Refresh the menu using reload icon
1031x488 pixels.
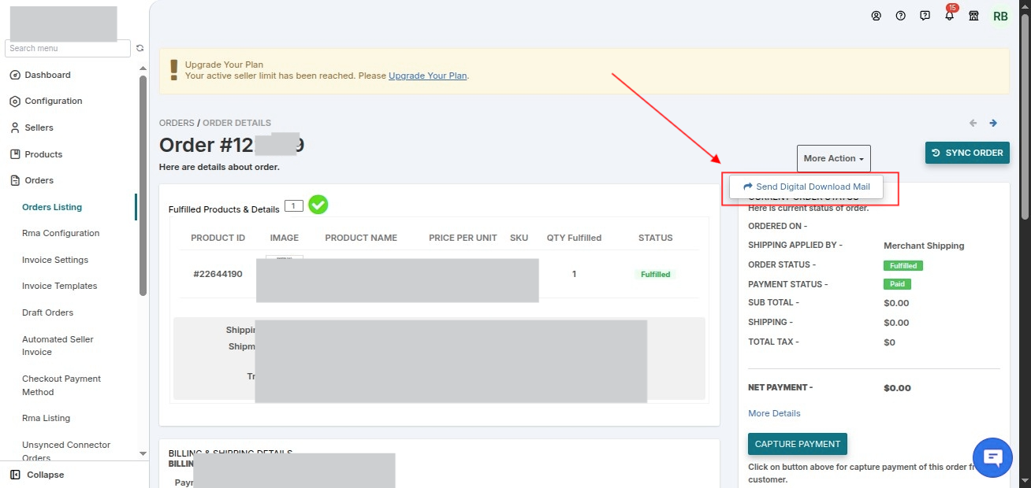pyautogui.click(x=140, y=48)
